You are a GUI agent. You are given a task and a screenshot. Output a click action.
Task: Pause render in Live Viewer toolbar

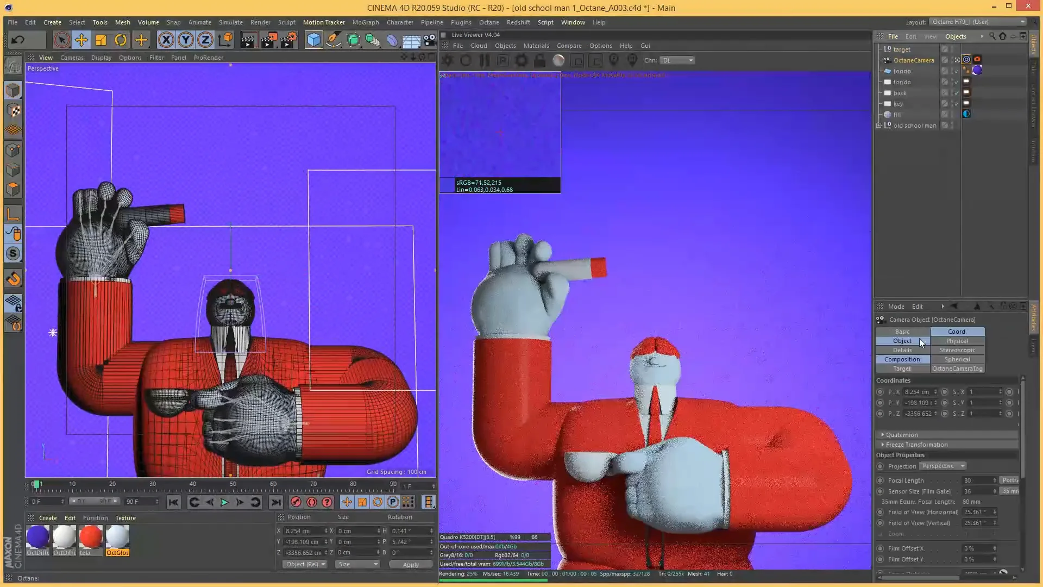click(x=484, y=60)
